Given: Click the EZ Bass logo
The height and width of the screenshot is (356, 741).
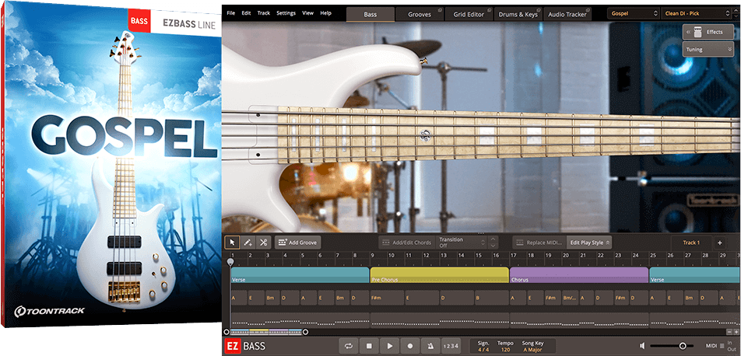Looking at the screenshot, I should pyautogui.click(x=244, y=346).
